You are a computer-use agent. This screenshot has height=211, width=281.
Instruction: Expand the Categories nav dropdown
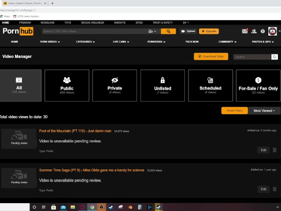(x=85, y=42)
